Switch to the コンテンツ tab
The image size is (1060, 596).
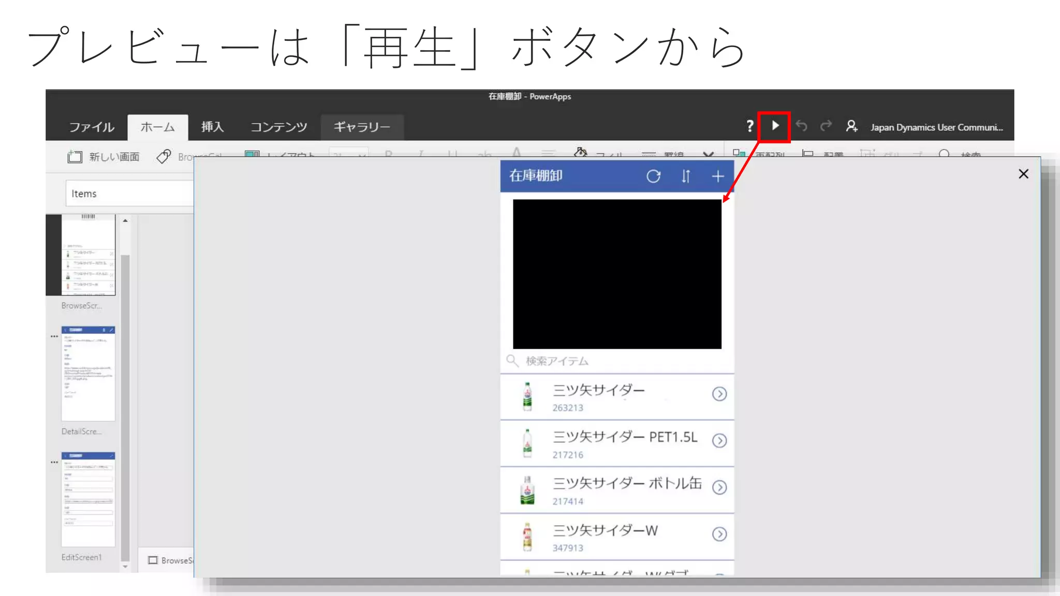tap(278, 127)
